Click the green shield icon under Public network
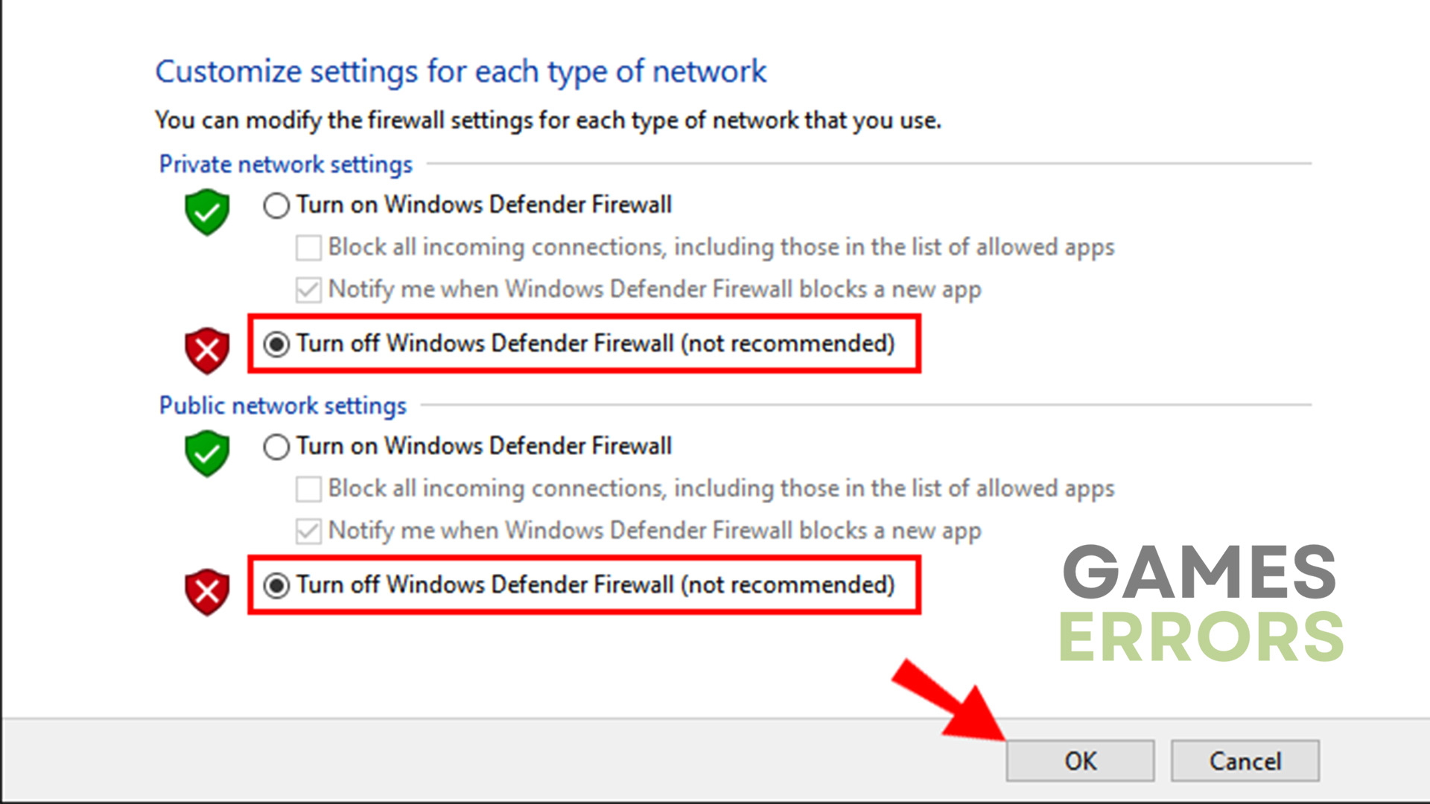The image size is (1430, 804). (x=207, y=453)
